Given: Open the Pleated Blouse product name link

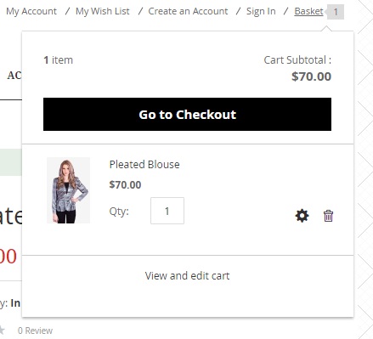Looking at the screenshot, I should coord(144,165).
